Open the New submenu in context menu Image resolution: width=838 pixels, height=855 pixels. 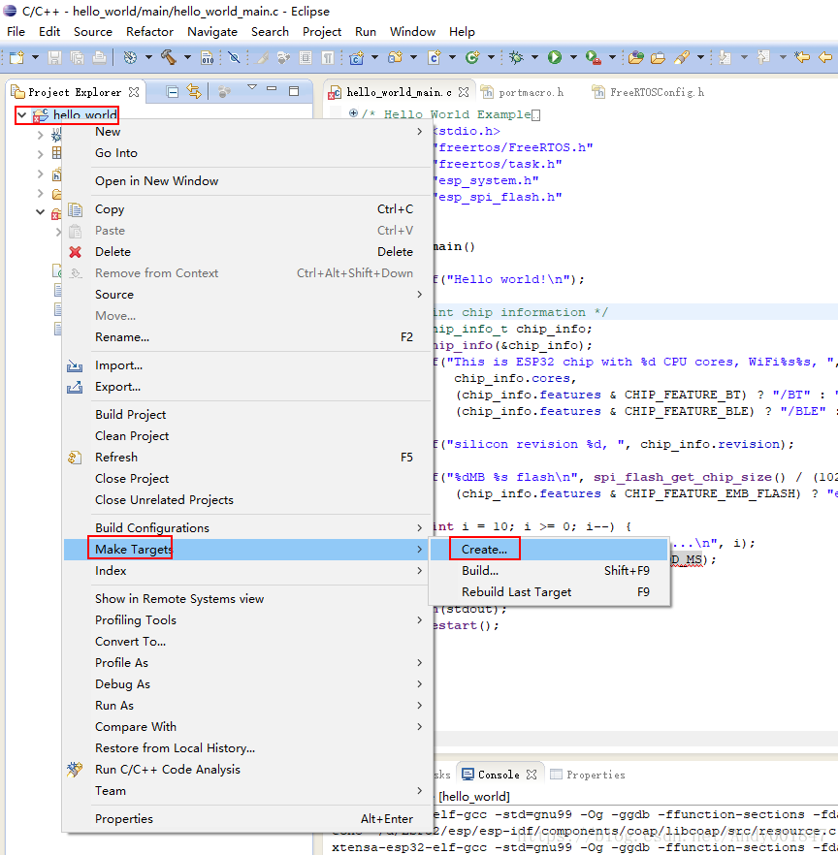click(x=246, y=132)
